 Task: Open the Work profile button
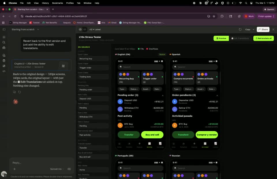coord(249,16)
